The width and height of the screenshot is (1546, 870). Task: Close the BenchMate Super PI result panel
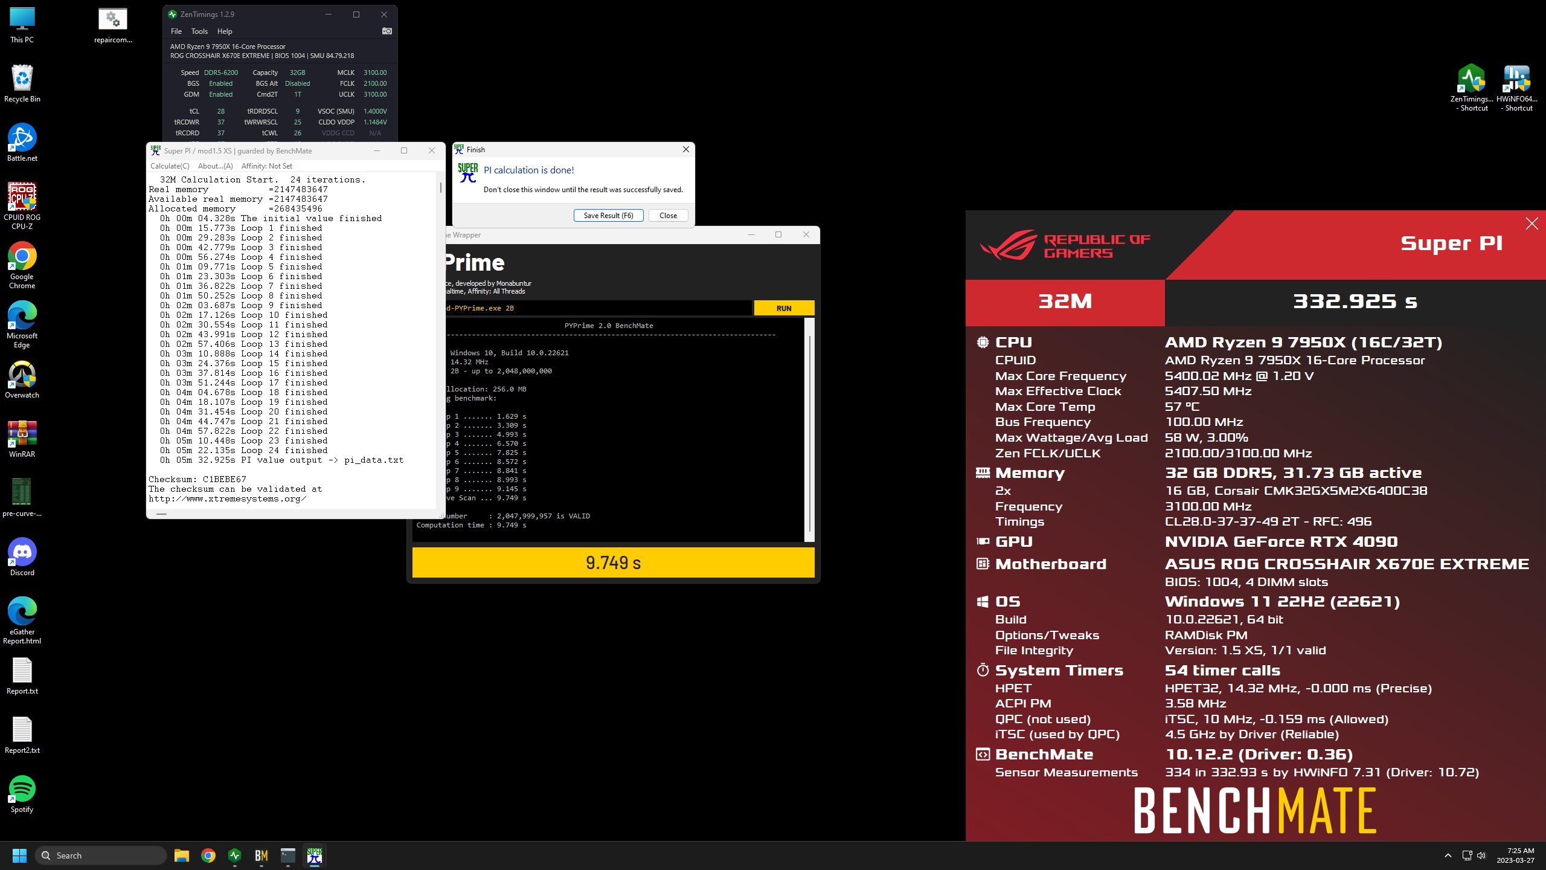pyautogui.click(x=1532, y=224)
